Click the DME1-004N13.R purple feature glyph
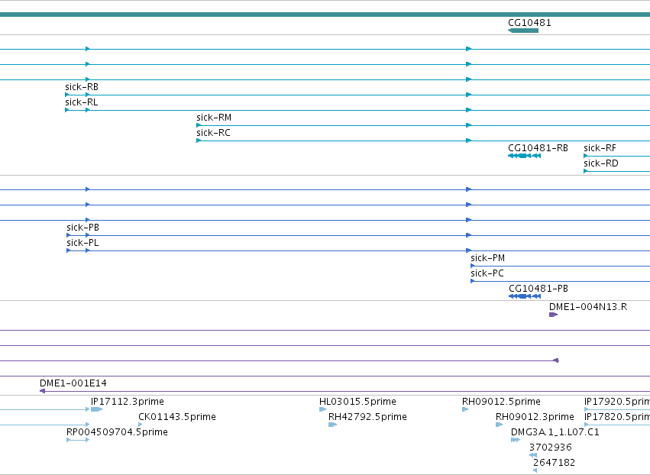 (x=554, y=315)
